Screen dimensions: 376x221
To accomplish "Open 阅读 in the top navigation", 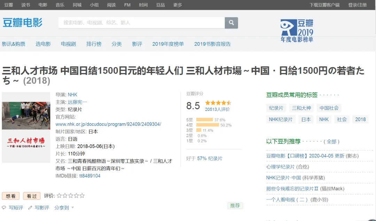I will click(111, 5).
